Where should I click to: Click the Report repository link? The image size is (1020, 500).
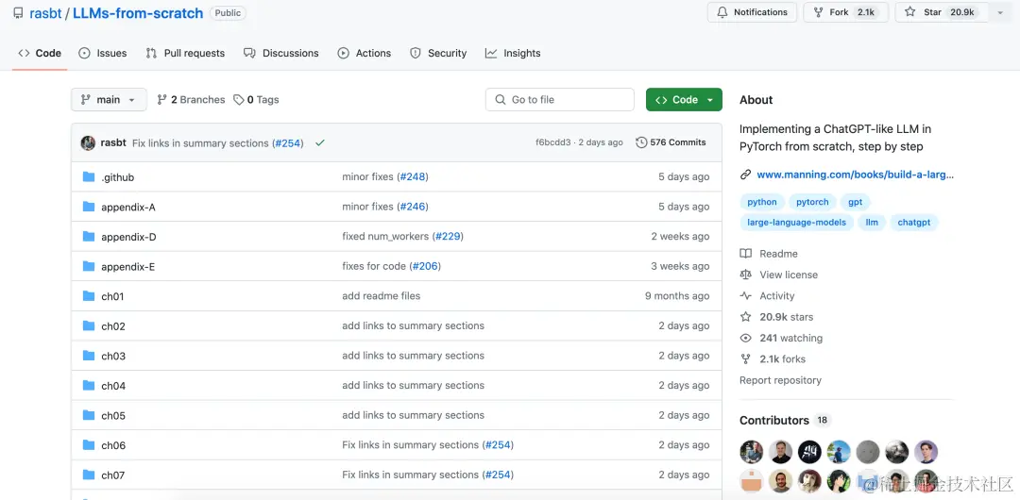(x=780, y=380)
